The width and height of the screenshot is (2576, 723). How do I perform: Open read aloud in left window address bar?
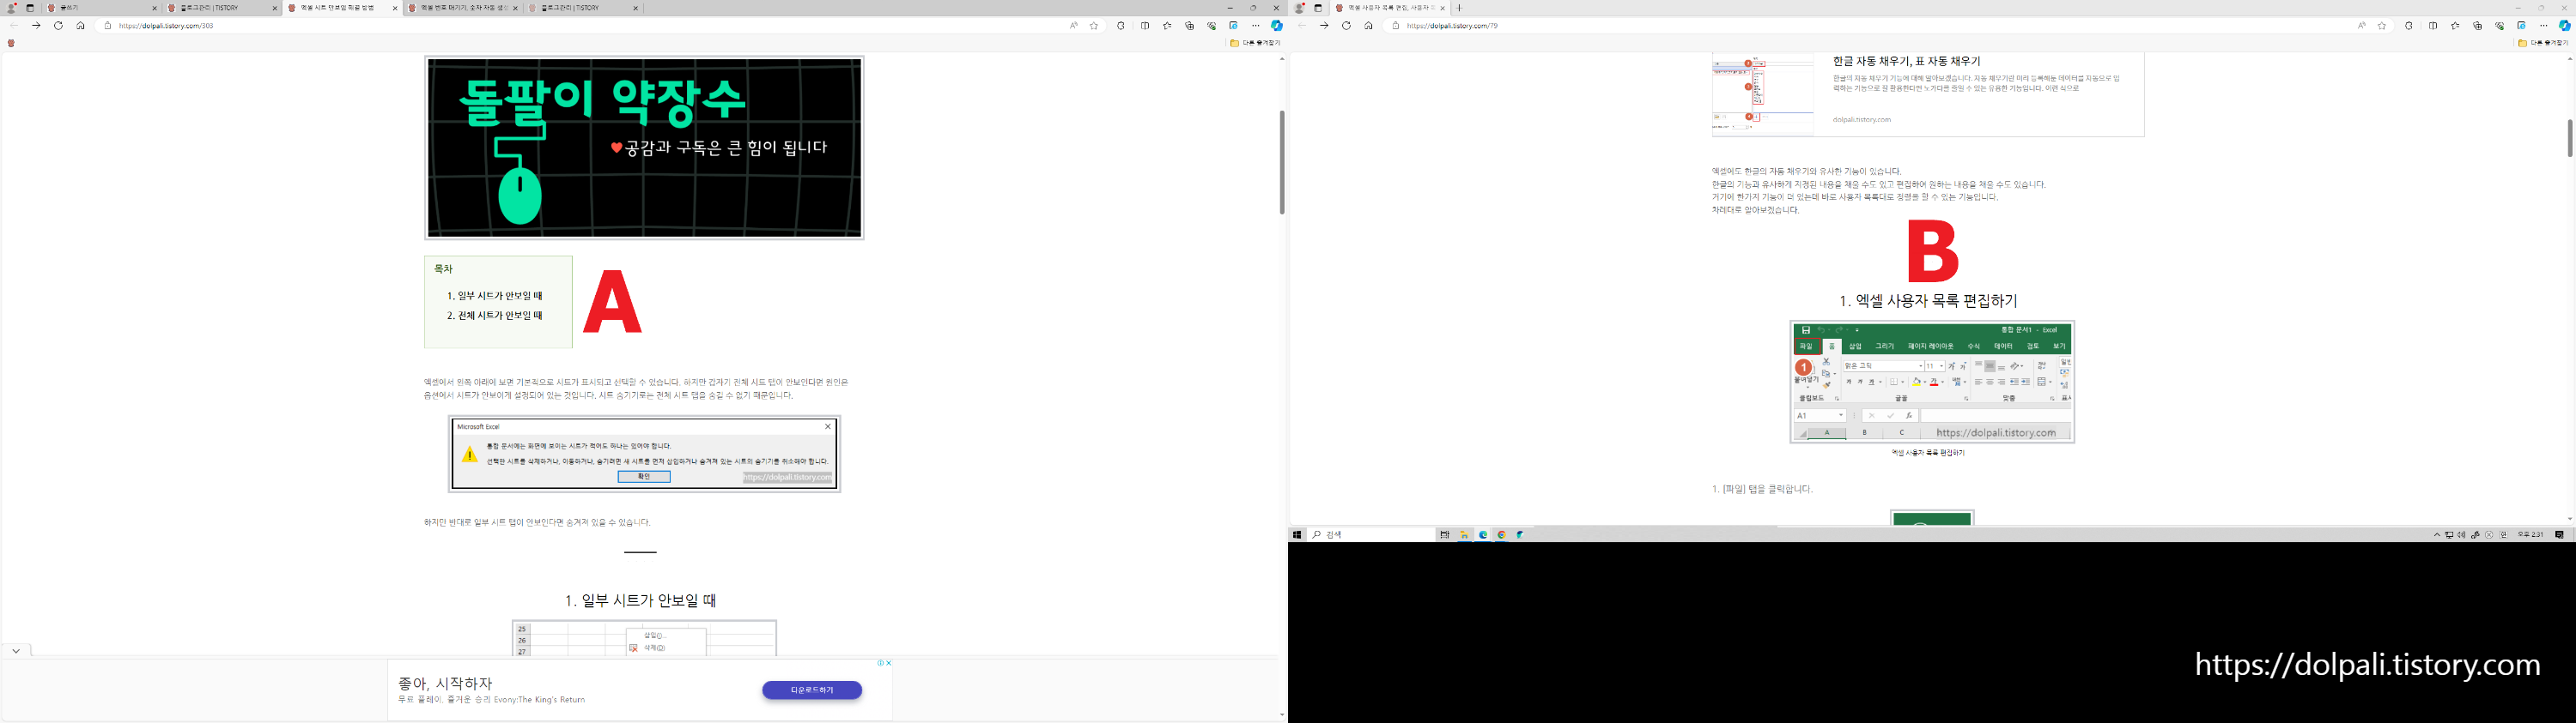click(x=1073, y=26)
